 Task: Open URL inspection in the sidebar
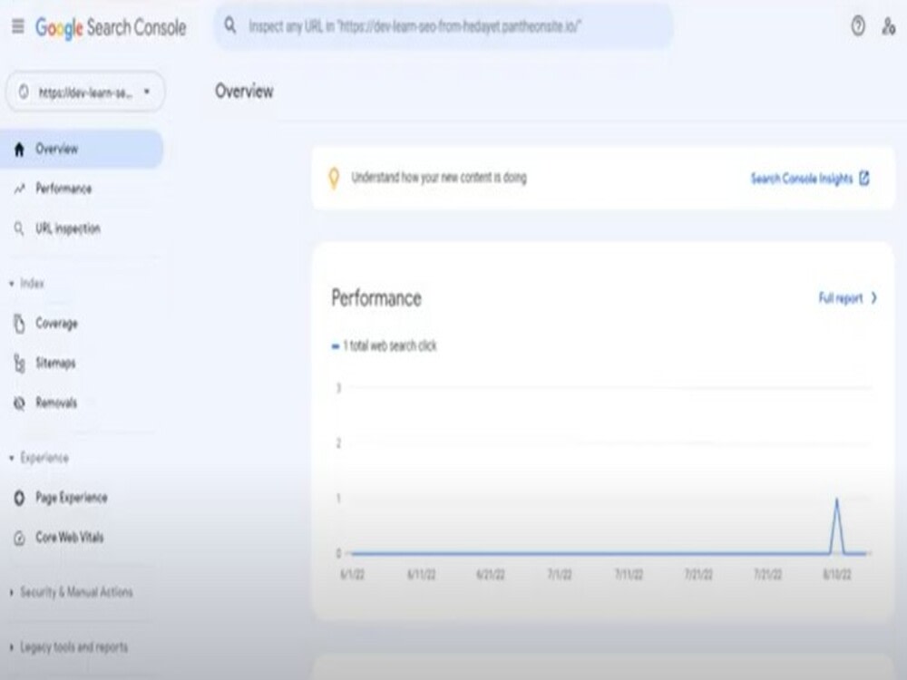click(x=81, y=228)
